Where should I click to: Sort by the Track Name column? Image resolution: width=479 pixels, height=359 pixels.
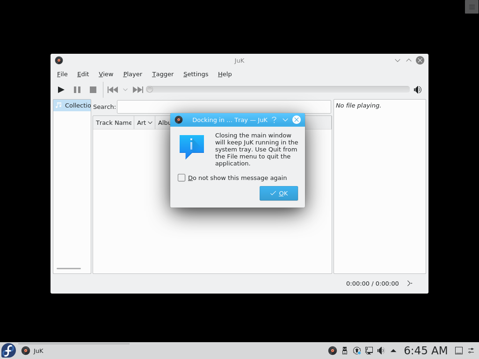click(113, 123)
